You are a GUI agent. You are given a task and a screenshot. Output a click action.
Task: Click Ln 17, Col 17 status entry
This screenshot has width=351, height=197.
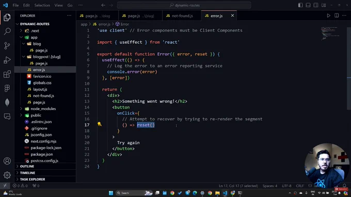coord(238,186)
